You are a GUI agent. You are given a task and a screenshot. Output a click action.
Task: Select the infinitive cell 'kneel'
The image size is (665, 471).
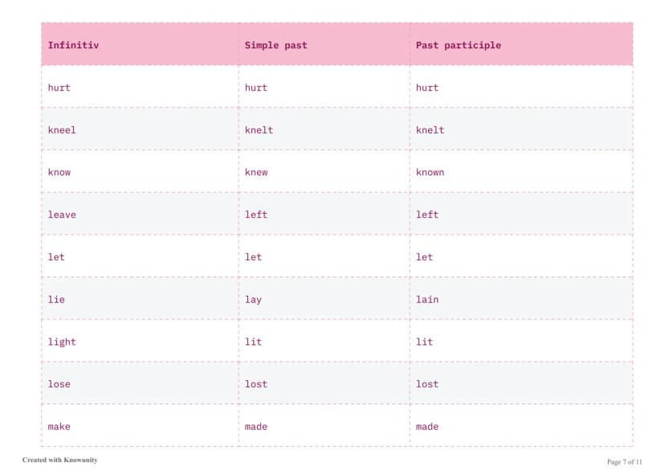[x=62, y=130]
